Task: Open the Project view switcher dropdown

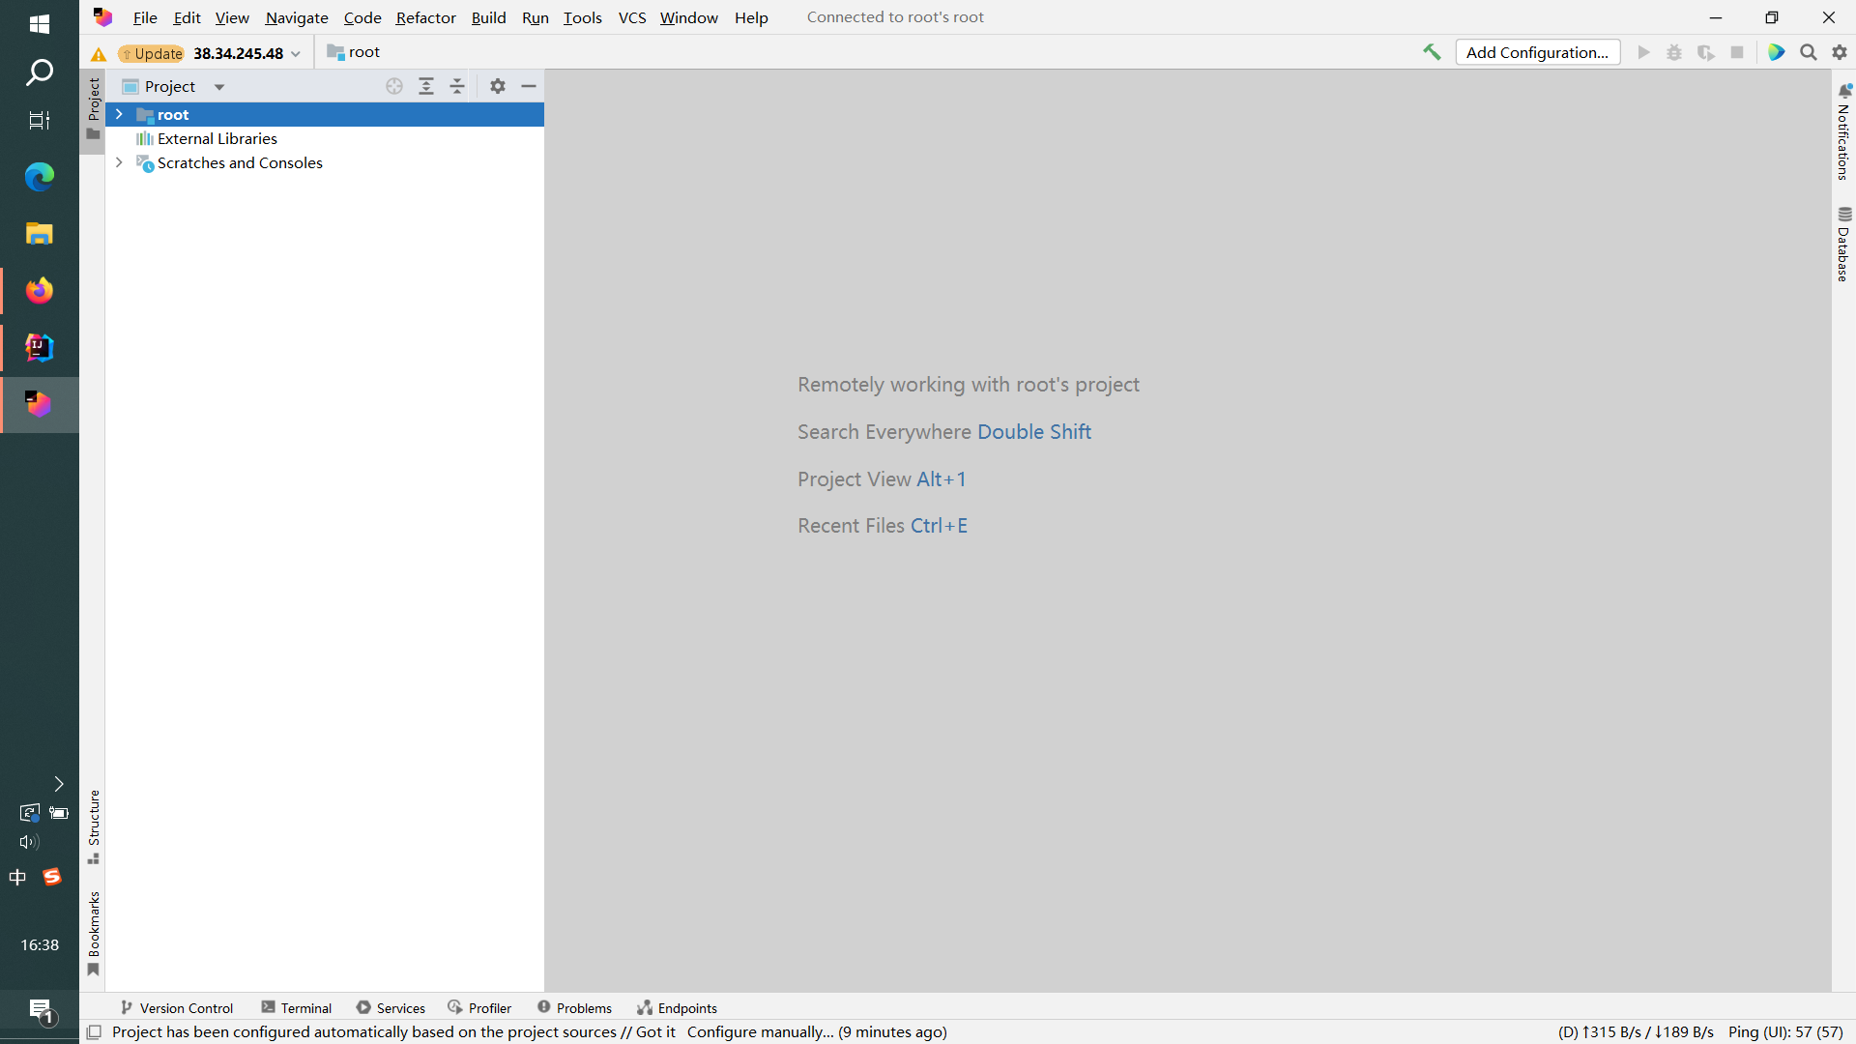Action: [218, 86]
